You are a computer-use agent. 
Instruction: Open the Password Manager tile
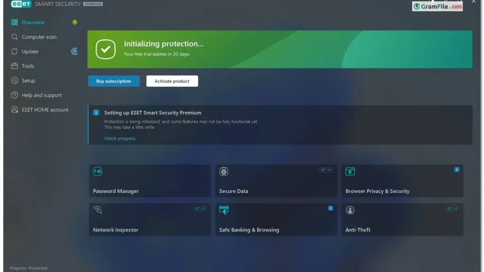click(150, 181)
